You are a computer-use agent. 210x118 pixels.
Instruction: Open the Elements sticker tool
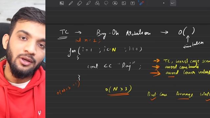[115, 3]
